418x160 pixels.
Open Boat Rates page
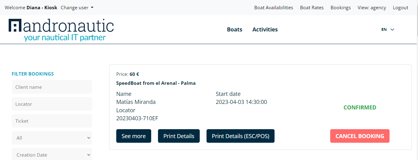312,8
